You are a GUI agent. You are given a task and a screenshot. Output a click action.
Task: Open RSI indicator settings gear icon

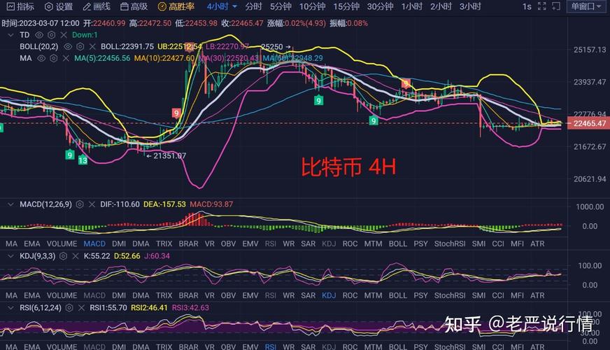[x=69, y=308]
